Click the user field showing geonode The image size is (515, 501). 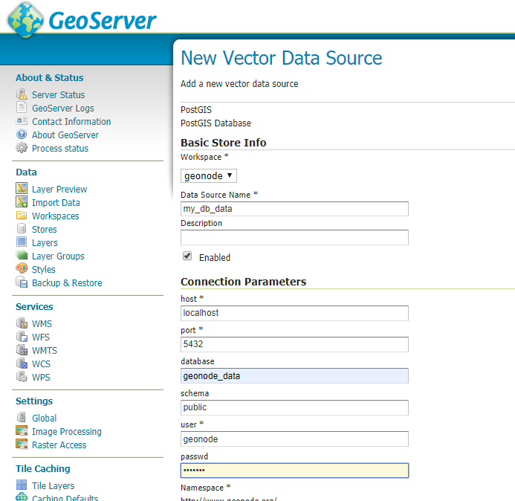[294, 439]
